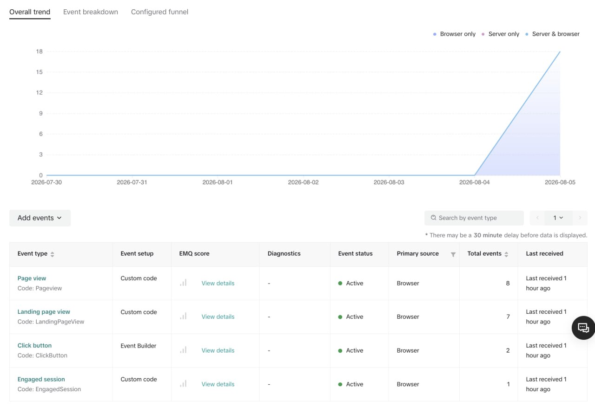Screen dimensions: 595x407
Task: Focus the Search by event type field
Action: [x=474, y=218]
